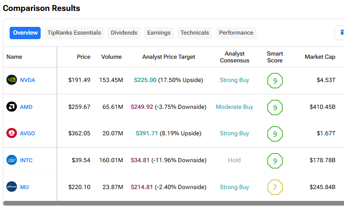The height and width of the screenshot is (210, 344).
Task: Click MU's yellow Smart Score 7 badge
Action: (275, 187)
